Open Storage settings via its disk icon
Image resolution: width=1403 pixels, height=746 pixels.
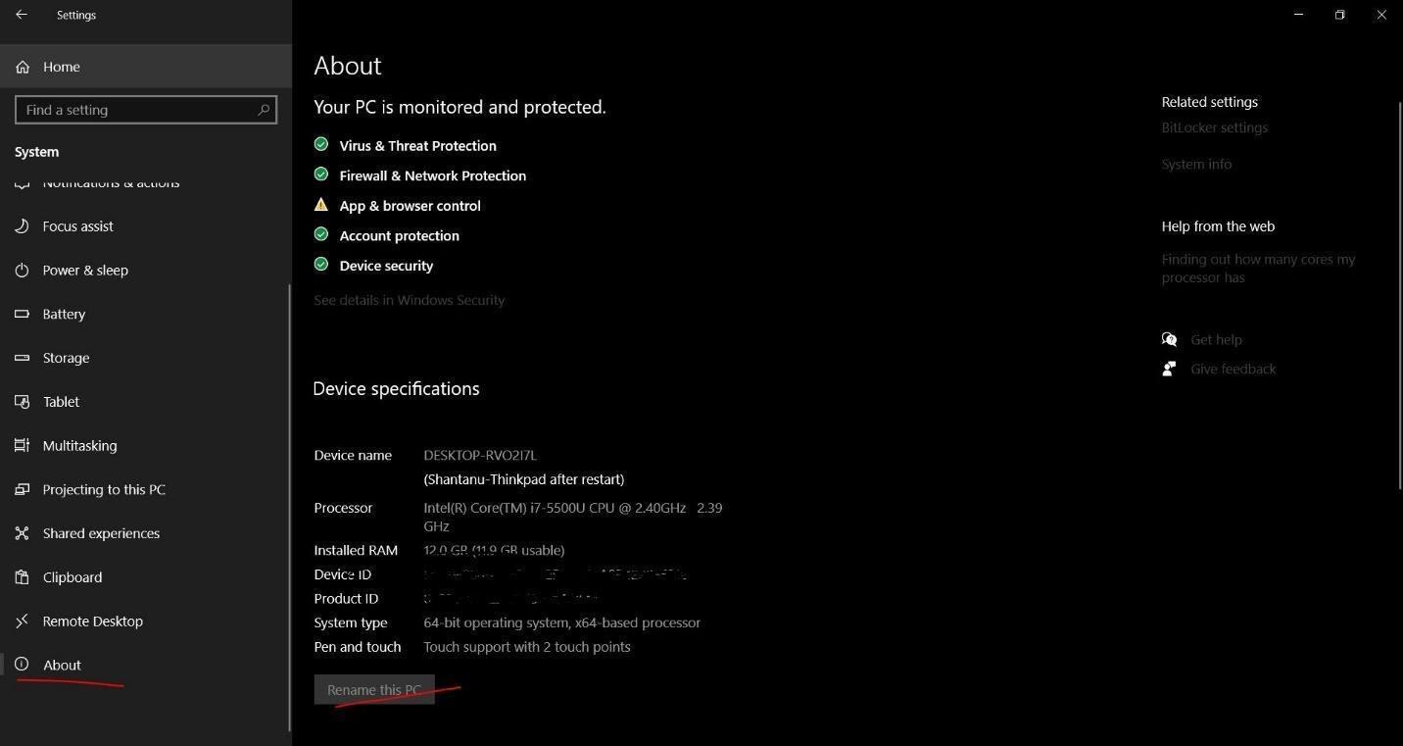(22, 358)
